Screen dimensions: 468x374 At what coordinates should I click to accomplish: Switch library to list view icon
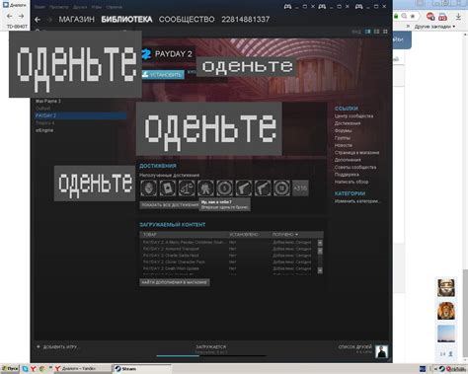[376, 32]
